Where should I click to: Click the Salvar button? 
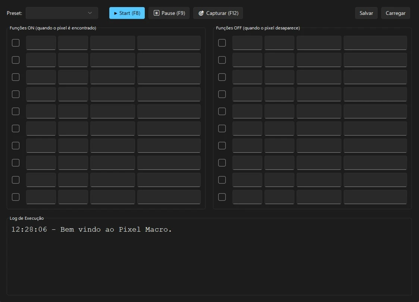pyautogui.click(x=366, y=13)
